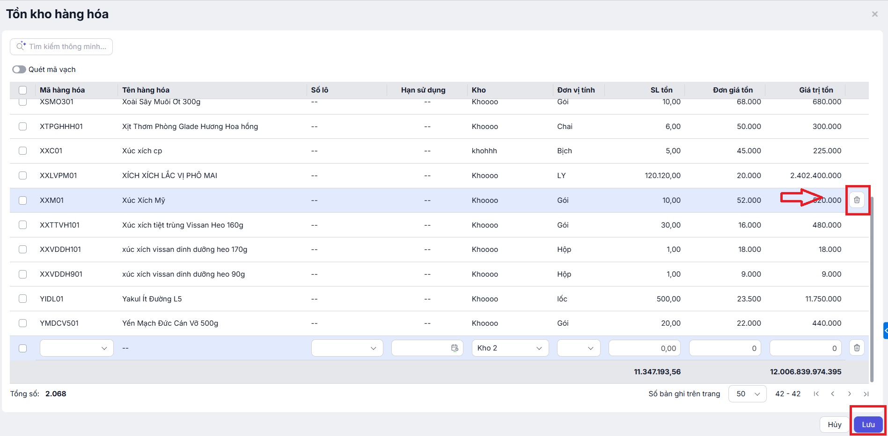
Task: Click the Hủy button
Action: (834, 424)
